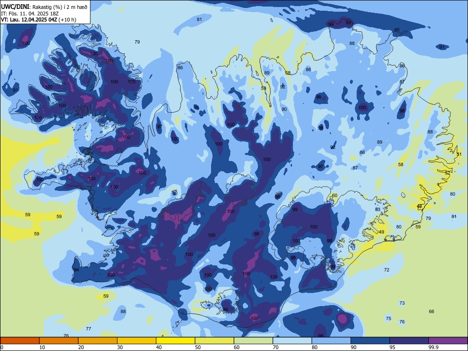Click the valid time 'VT: Lau. 12.04.2025 04Z (+10 h)'
468x351 pixels.
pyautogui.click(x=38, y=20)
